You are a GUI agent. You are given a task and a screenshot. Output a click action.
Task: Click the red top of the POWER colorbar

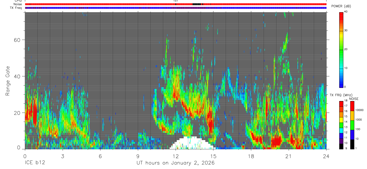(x=341, y=16)
